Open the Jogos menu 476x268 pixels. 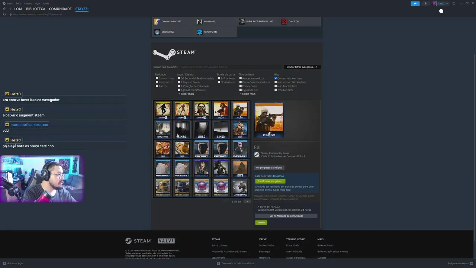(38, 3)
